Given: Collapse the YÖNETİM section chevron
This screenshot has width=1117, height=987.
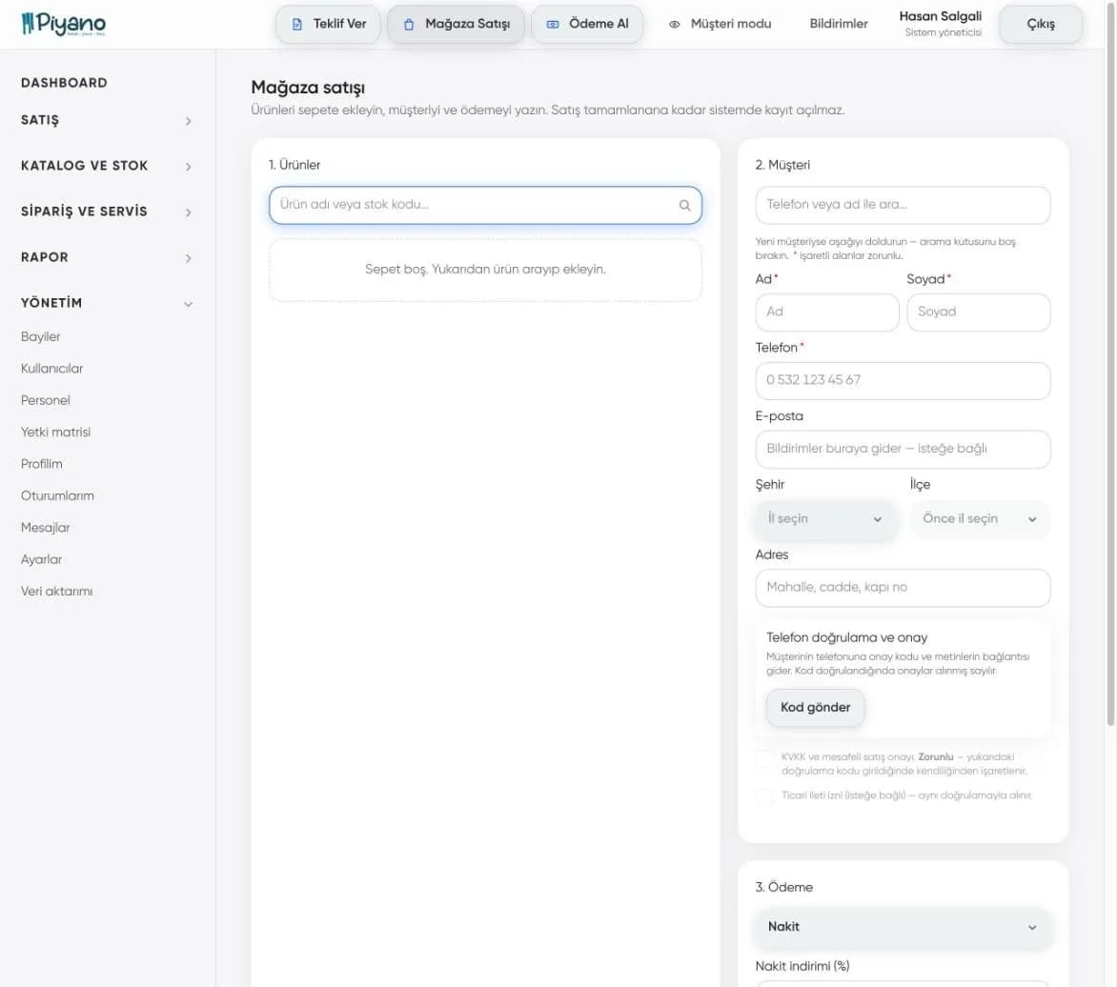Looking at the screenshot, I should pos(188,304).
